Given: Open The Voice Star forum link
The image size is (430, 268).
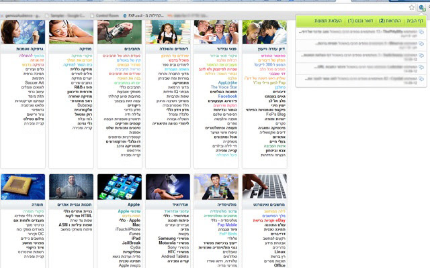Looking at the screenshot, I should coord(224,87).
